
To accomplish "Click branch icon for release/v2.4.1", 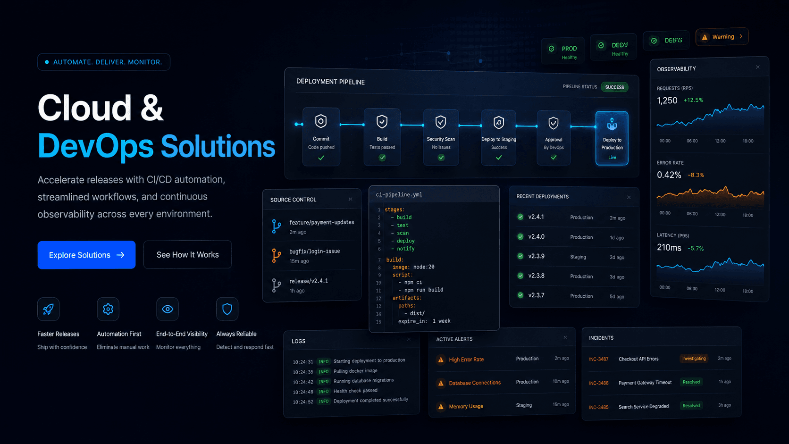I will 277,285.
